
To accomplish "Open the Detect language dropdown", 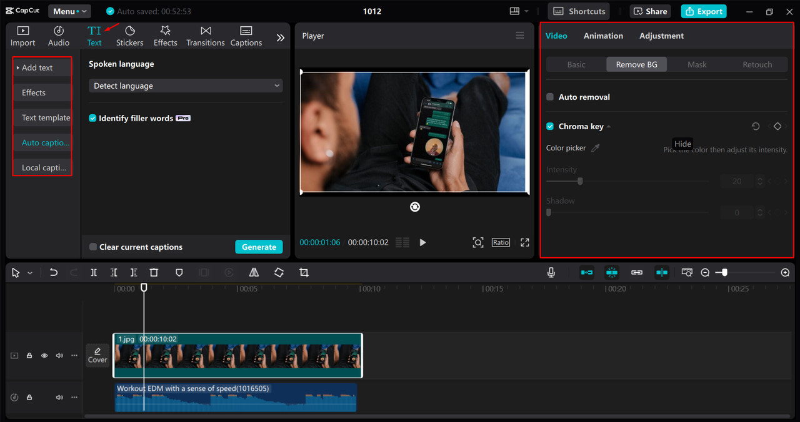I will (x=186, y=86).
